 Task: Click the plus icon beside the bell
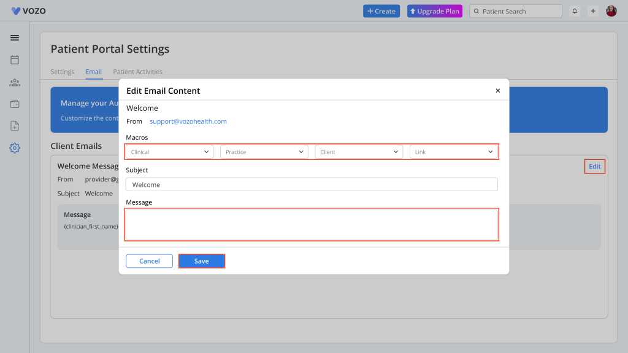pyautogui.click(x=593, y=11)
